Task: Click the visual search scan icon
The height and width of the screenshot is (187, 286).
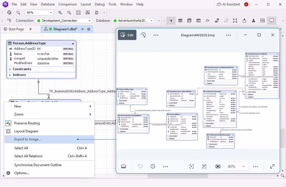Action: [x=192, y=166]
